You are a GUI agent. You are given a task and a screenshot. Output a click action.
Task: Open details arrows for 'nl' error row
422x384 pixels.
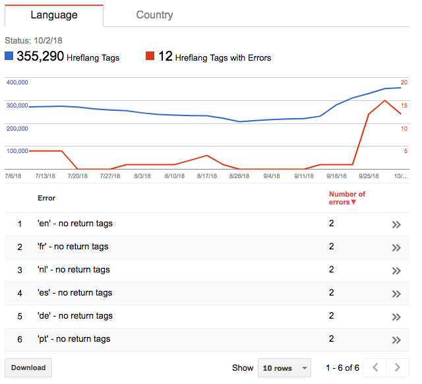point(396,271)
